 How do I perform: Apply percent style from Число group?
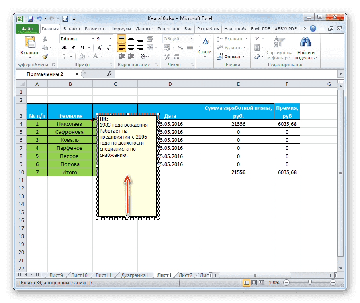pyautogui.click(x=180, y=47)
